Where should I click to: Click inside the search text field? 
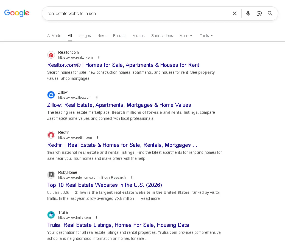[138, 14]
